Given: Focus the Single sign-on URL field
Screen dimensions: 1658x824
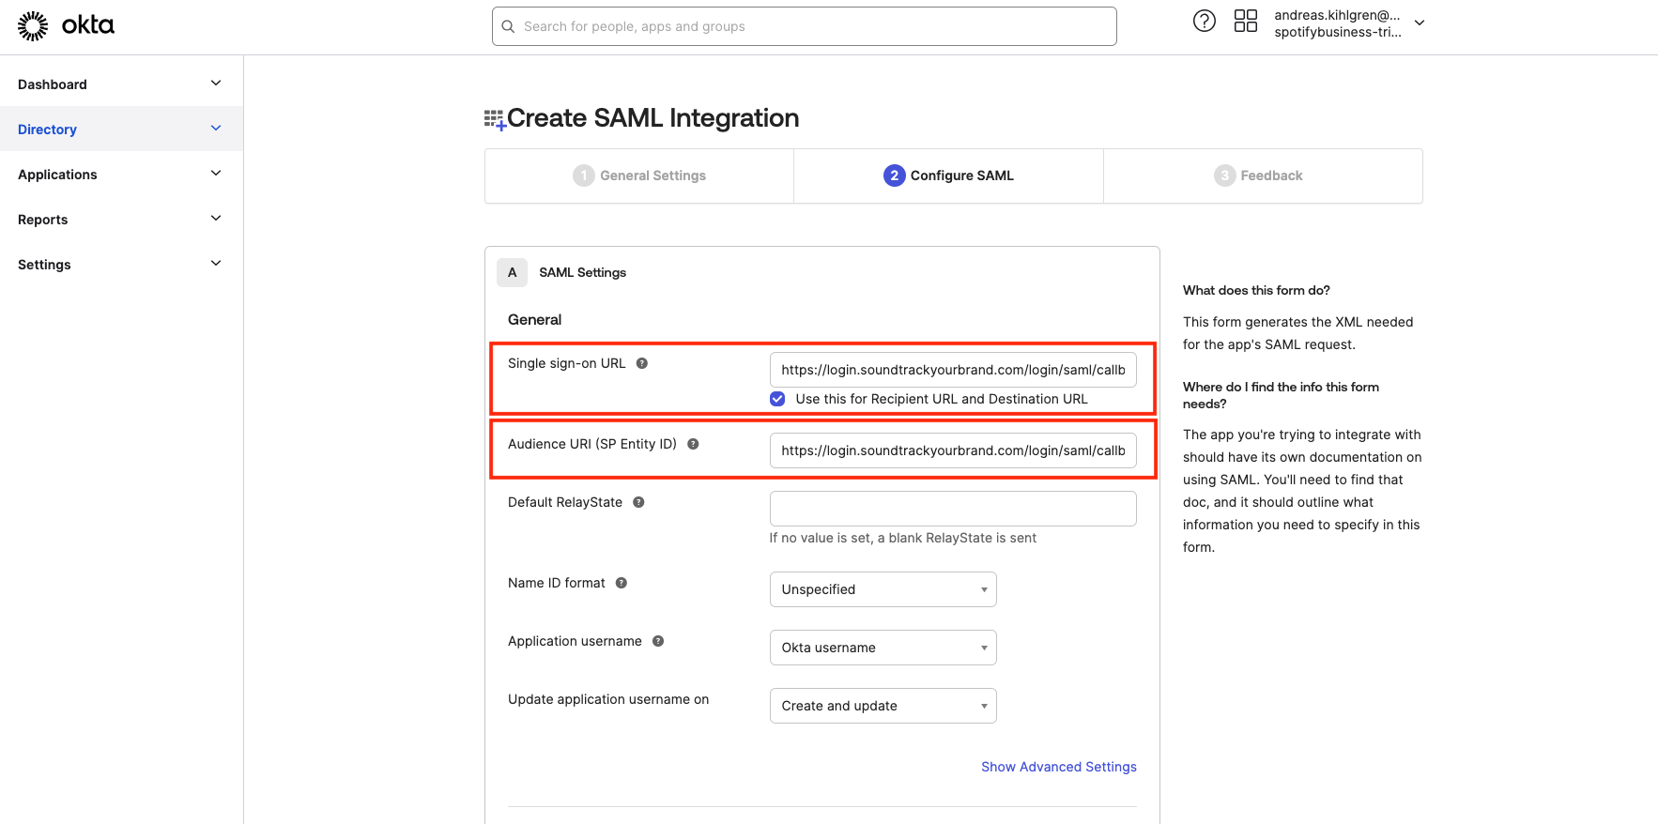Looking at the screenshot, I should [953, 370].
